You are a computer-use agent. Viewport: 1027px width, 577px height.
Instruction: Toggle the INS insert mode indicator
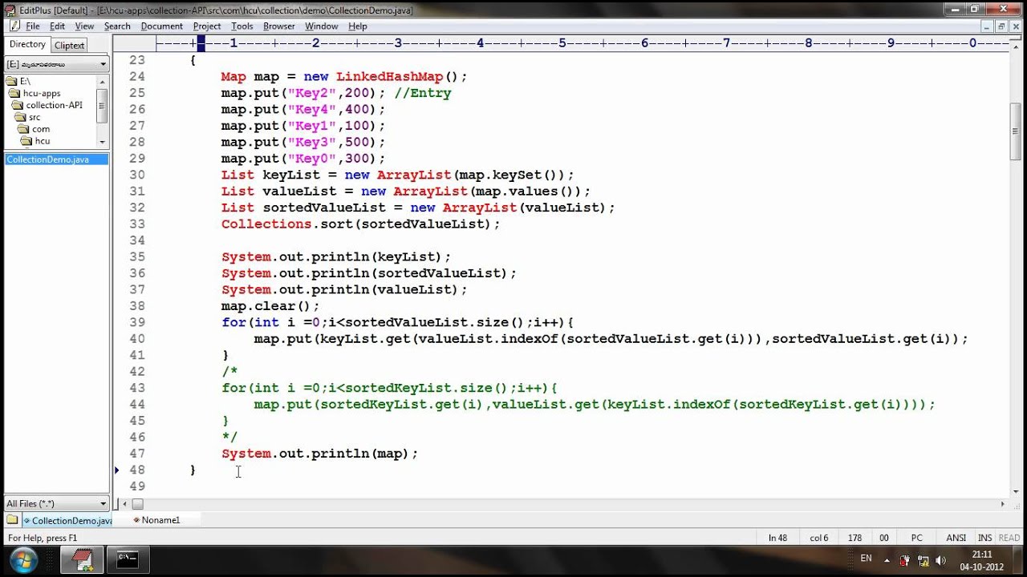(984, 538)
